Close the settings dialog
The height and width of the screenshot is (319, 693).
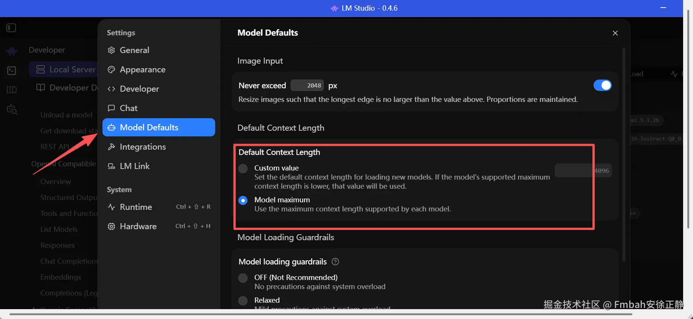tap(615, 33)
